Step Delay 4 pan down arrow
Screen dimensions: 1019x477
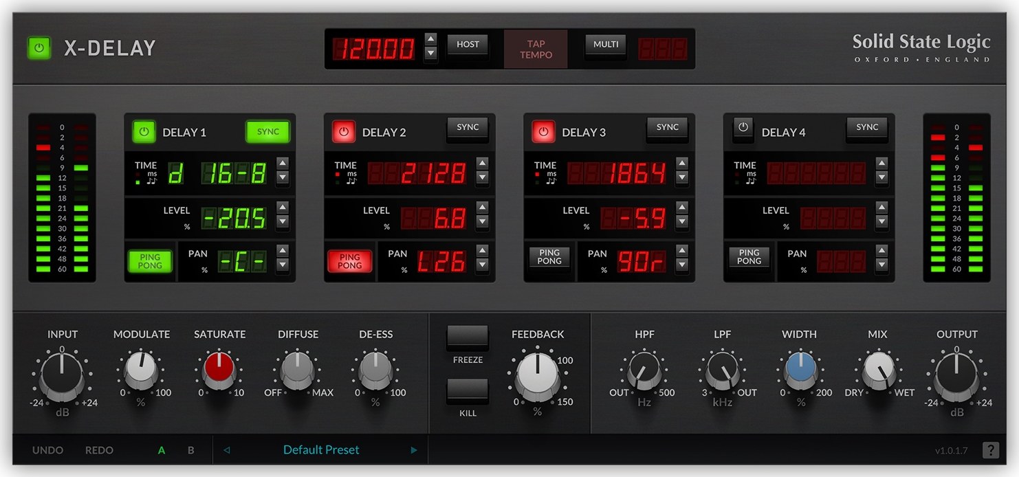(x=881, y=265)
